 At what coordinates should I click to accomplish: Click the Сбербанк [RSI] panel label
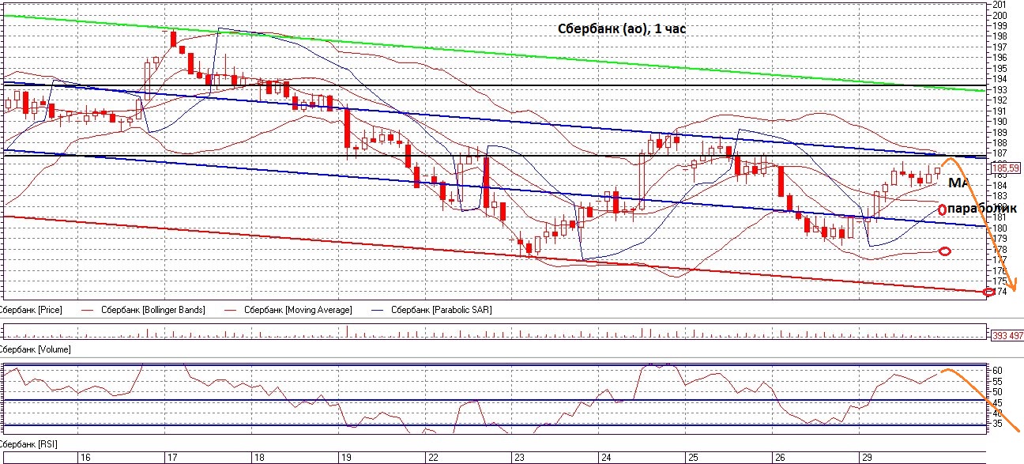click(28, 445)
